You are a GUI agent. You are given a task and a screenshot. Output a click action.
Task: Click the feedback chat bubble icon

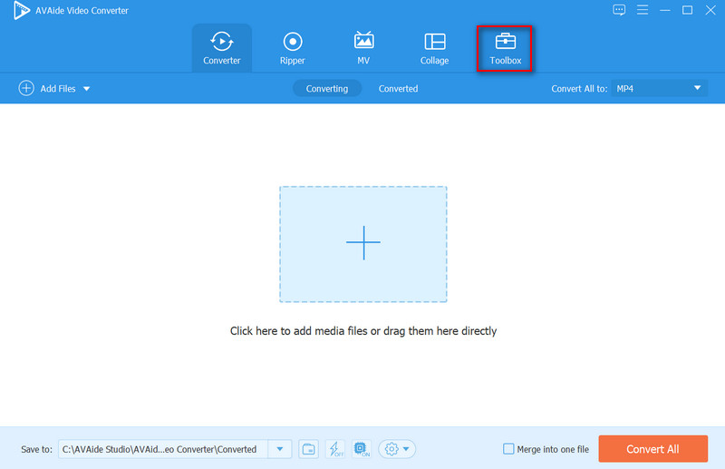[619, 10]
